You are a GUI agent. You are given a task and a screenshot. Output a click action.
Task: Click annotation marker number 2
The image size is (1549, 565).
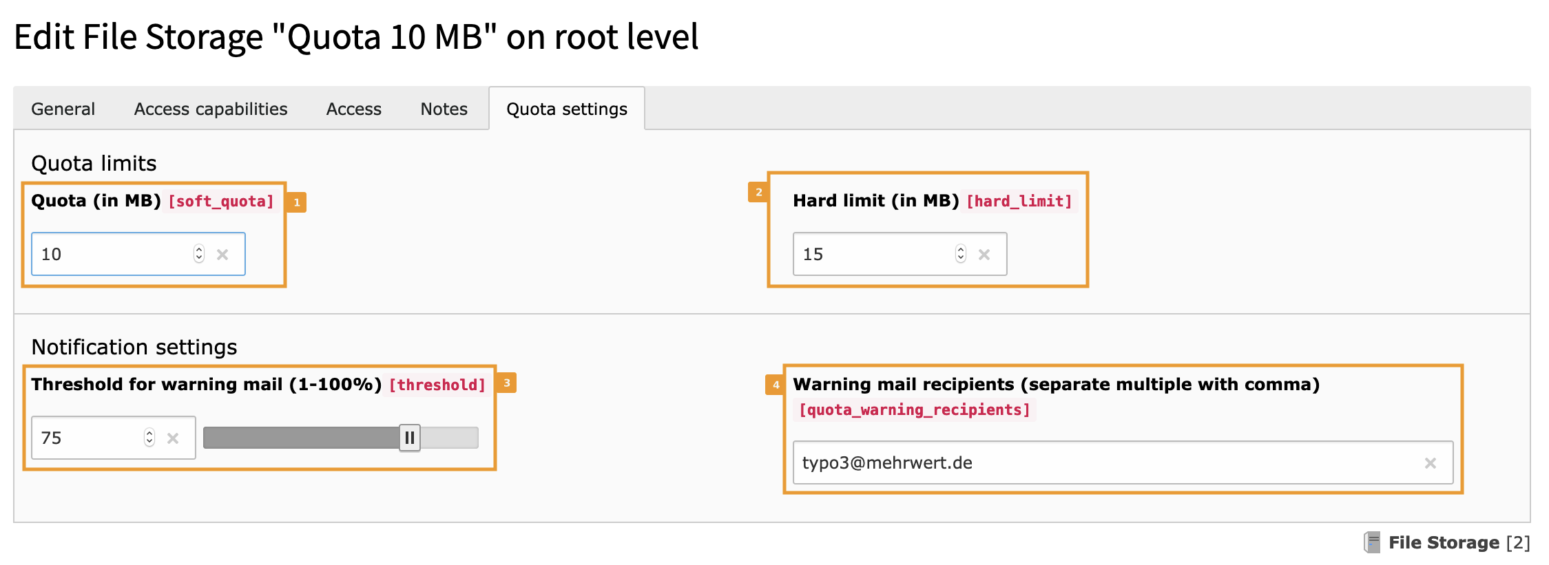[758, 192]
